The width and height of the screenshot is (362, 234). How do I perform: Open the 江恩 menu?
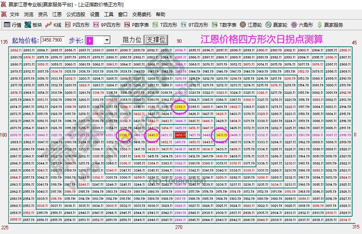tap(57, 14)
